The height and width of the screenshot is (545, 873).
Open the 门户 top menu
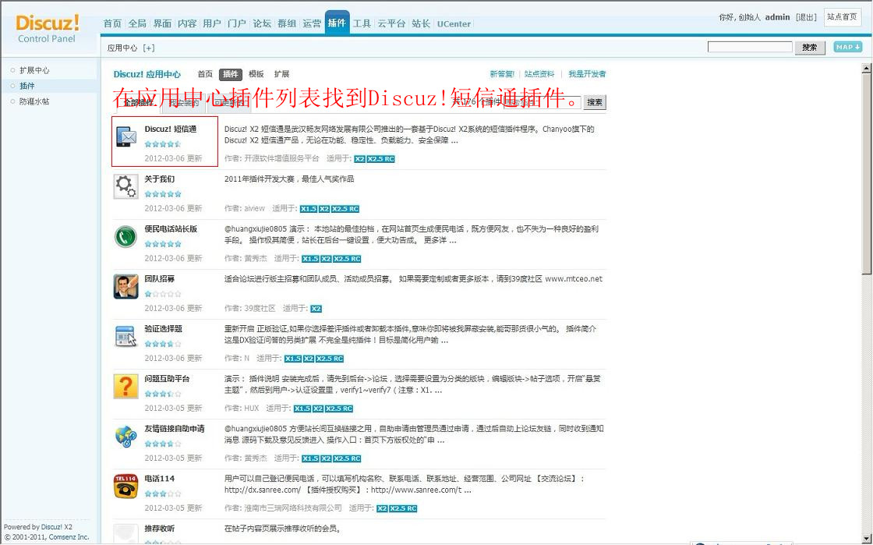(237, 23)
